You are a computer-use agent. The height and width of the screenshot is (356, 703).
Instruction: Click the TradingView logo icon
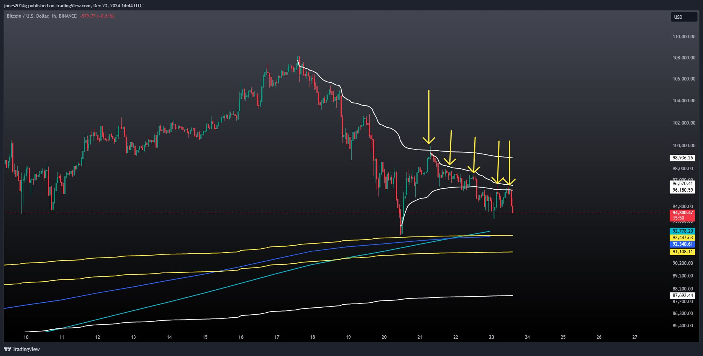7,349
